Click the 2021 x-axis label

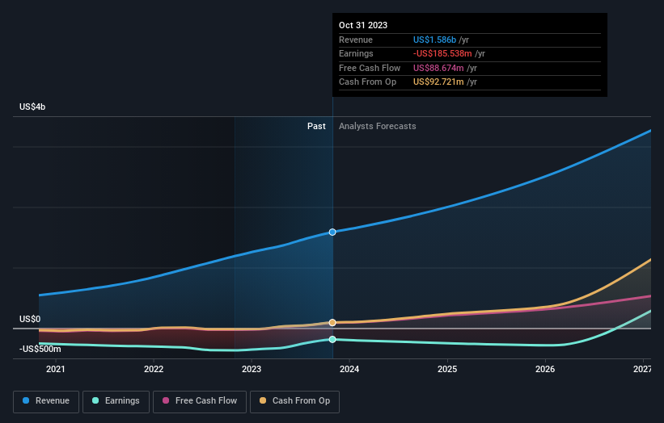click(x=56, y=369)
